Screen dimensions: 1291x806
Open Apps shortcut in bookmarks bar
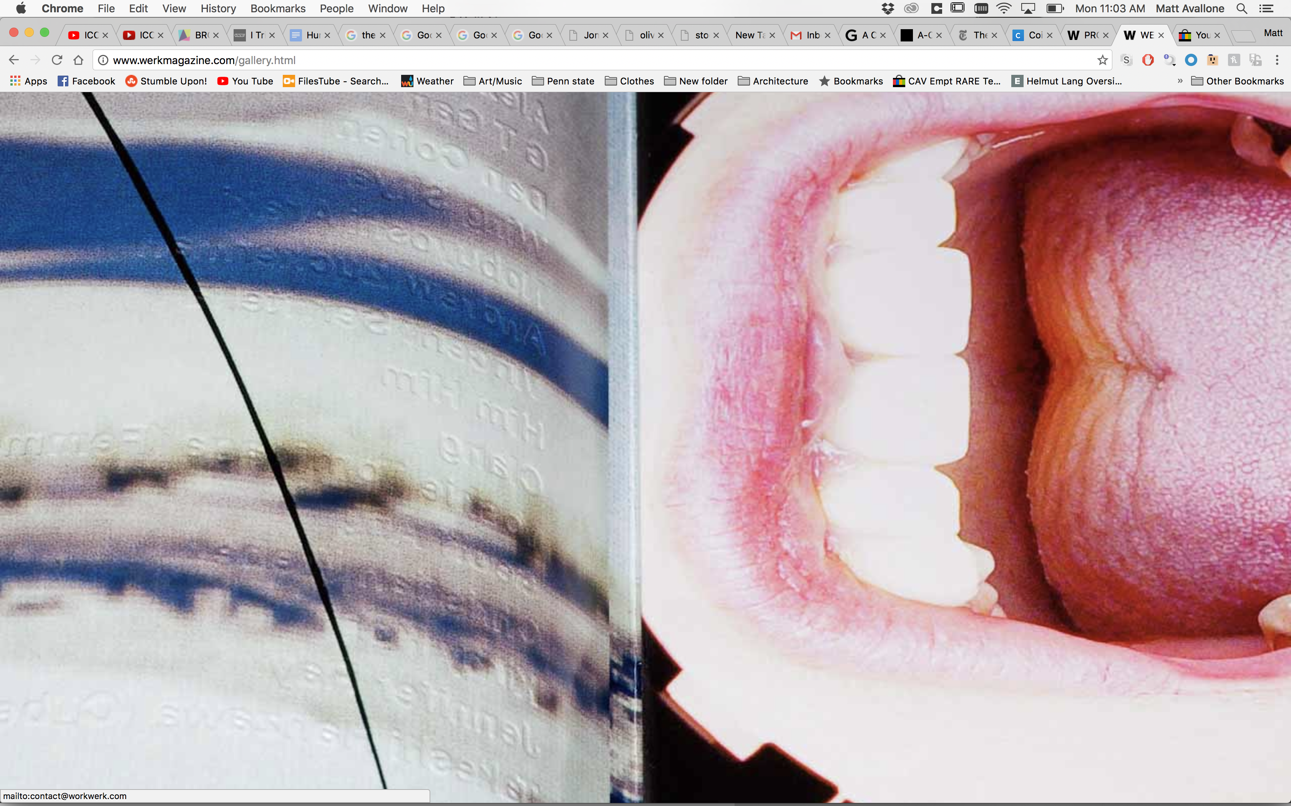pos(29,81)
